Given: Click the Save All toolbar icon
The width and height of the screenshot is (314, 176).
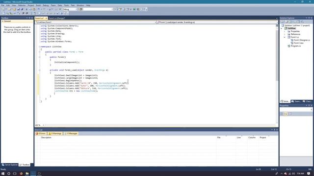Looking at the screenshot, I should (x=22, y=9).
